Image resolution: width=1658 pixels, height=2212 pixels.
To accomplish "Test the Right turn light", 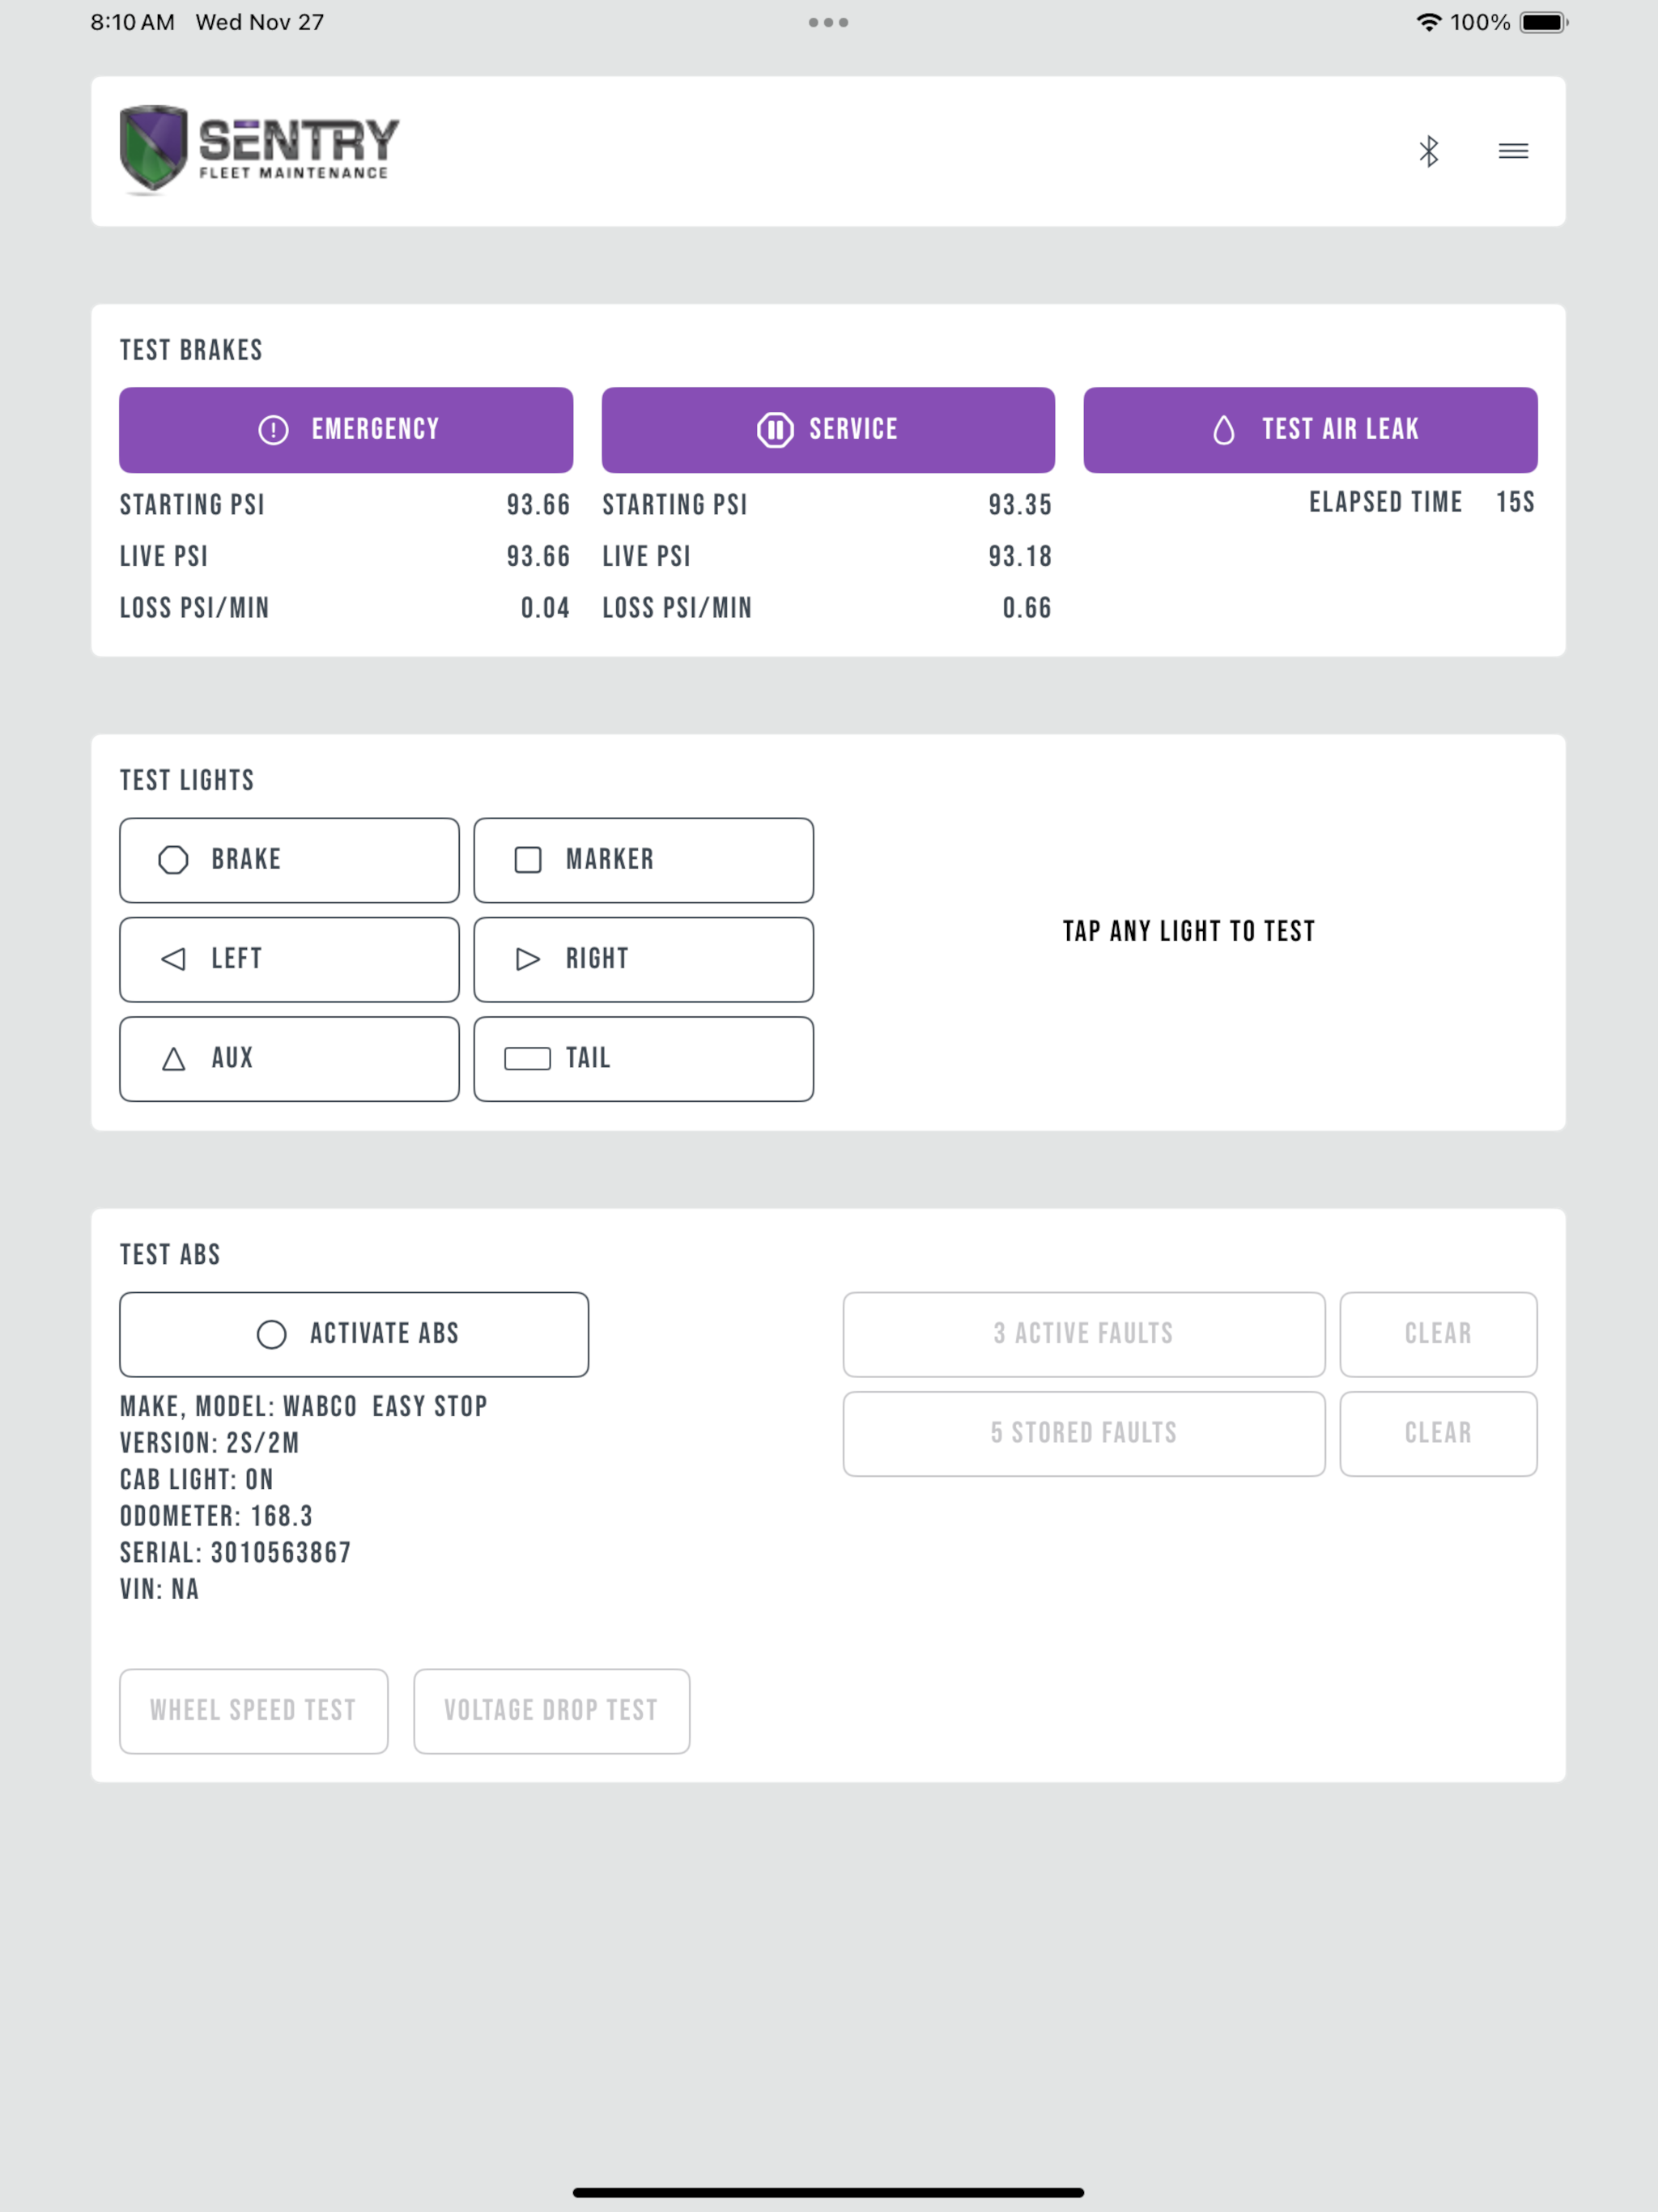I will click(x=643, y=959).
